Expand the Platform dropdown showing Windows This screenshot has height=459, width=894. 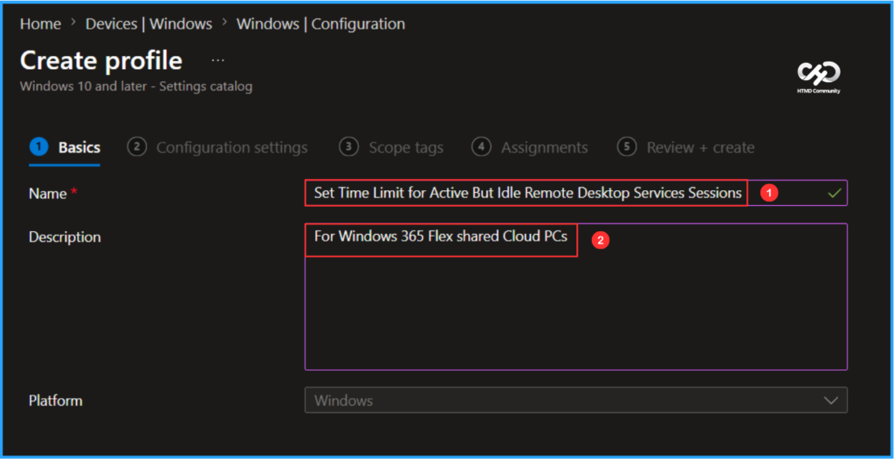coord(576,401)
